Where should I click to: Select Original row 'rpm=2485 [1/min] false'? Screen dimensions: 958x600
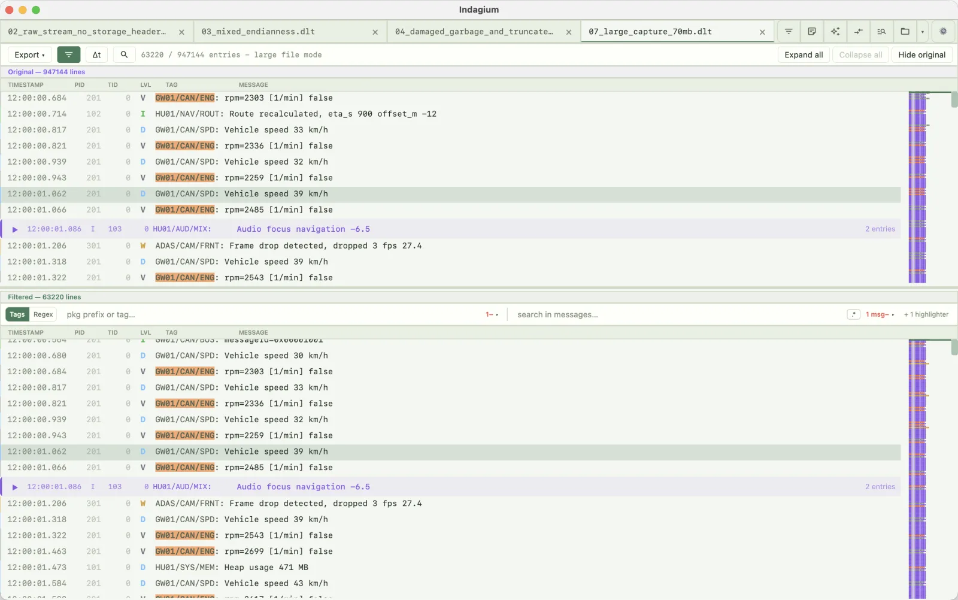[x=451, y=210]
